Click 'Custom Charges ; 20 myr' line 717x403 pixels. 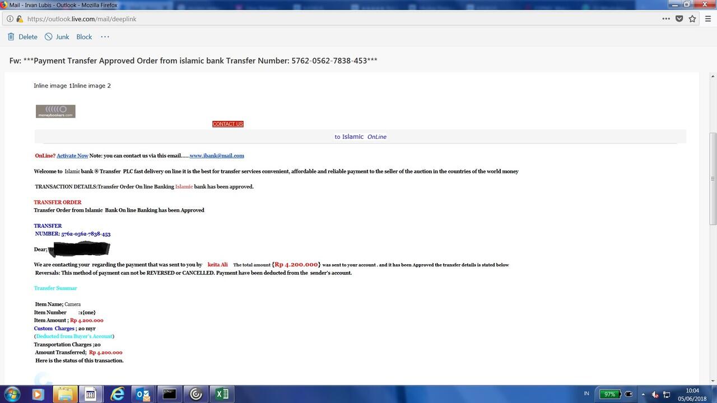tap(64, 329)
